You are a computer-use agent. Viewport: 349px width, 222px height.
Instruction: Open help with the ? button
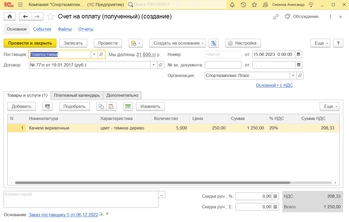pyautogui.click(x=338, y=43)
